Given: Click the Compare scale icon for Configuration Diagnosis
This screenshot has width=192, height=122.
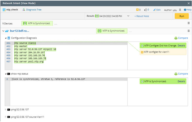Looking at the screenshot, I should tap(176, 38).
